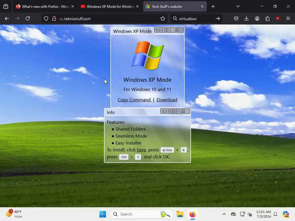Open notifications bell icon
295x221 pixels.
click(275, 214)
